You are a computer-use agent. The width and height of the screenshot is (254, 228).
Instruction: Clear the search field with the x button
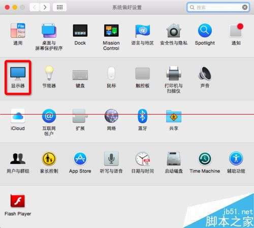(245, 7)
